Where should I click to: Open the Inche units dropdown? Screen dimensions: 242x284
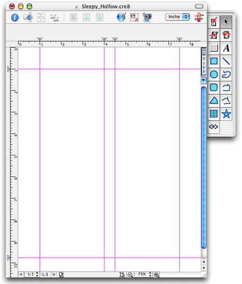pos(177,17)
